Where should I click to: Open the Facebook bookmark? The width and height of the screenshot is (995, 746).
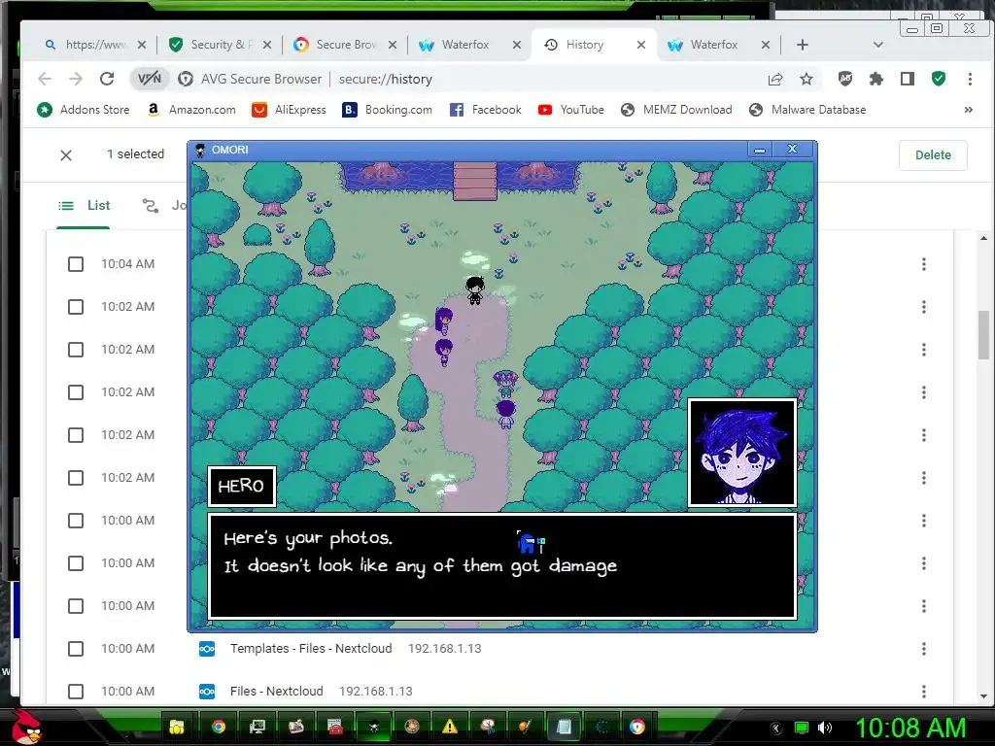point(486,109)
